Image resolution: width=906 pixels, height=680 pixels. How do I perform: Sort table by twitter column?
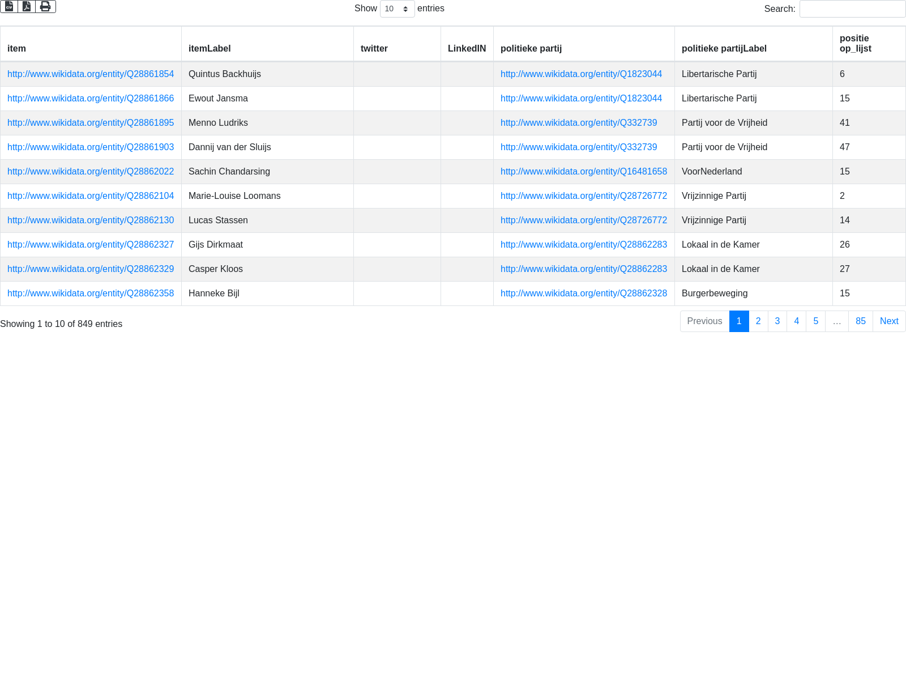(397, 44)
